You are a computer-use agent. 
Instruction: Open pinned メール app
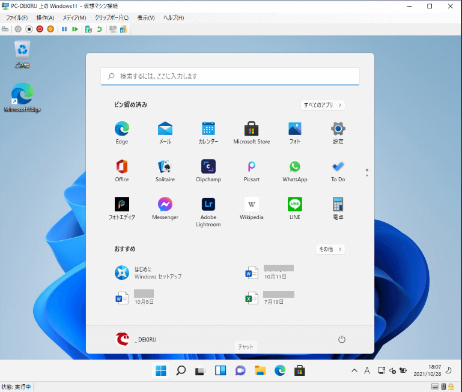(x=165, y=133)
